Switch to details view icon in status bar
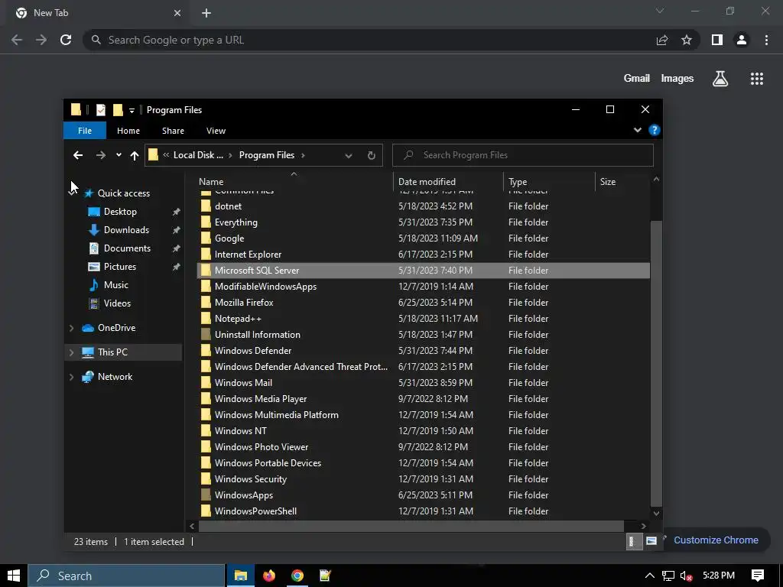The image size is (783, 587). tap(633, 541)
